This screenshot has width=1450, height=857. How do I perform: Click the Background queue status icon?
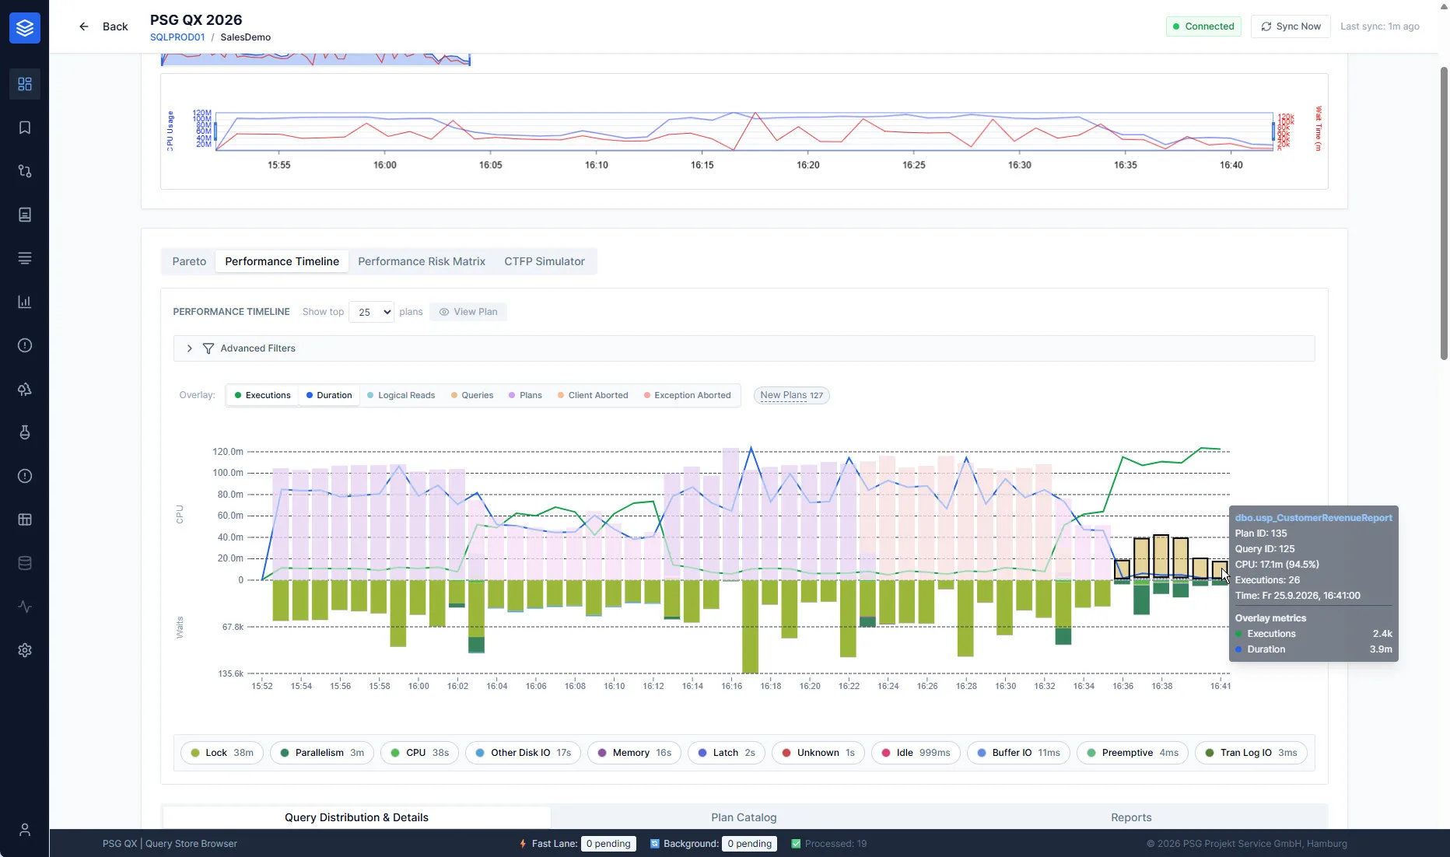pos(655,844)
